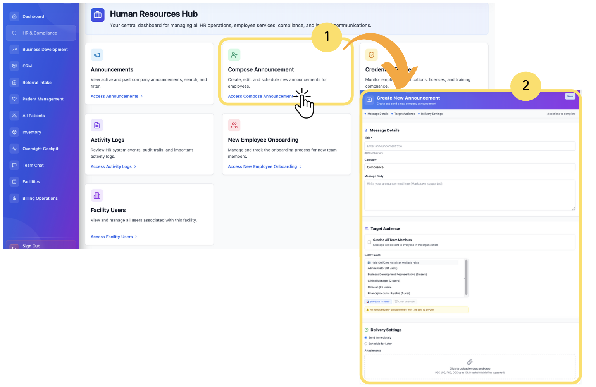
Task: Check the Send to All Team Members box
Action: coord(369,242)
